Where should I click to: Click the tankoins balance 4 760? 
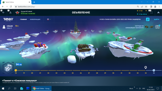click(x=141, y=11)
